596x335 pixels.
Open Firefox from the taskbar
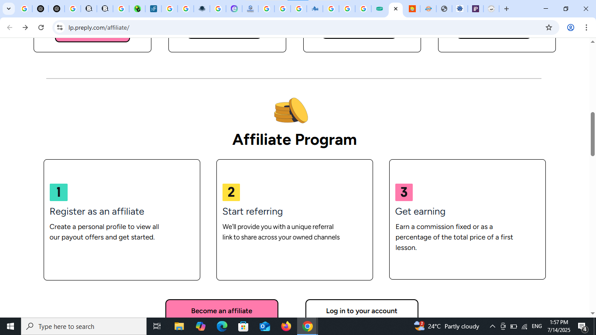pyautogui.click(x=286, y=326)
